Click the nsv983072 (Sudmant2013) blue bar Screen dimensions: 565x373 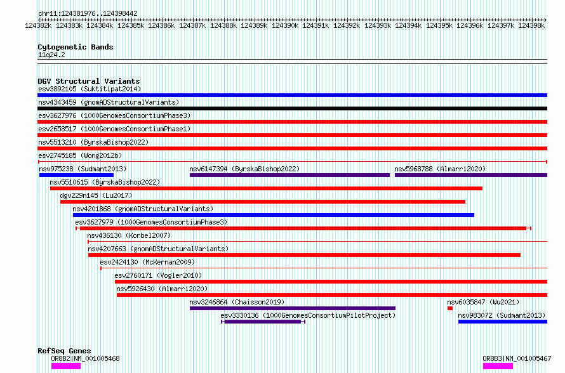click(503, 322)
